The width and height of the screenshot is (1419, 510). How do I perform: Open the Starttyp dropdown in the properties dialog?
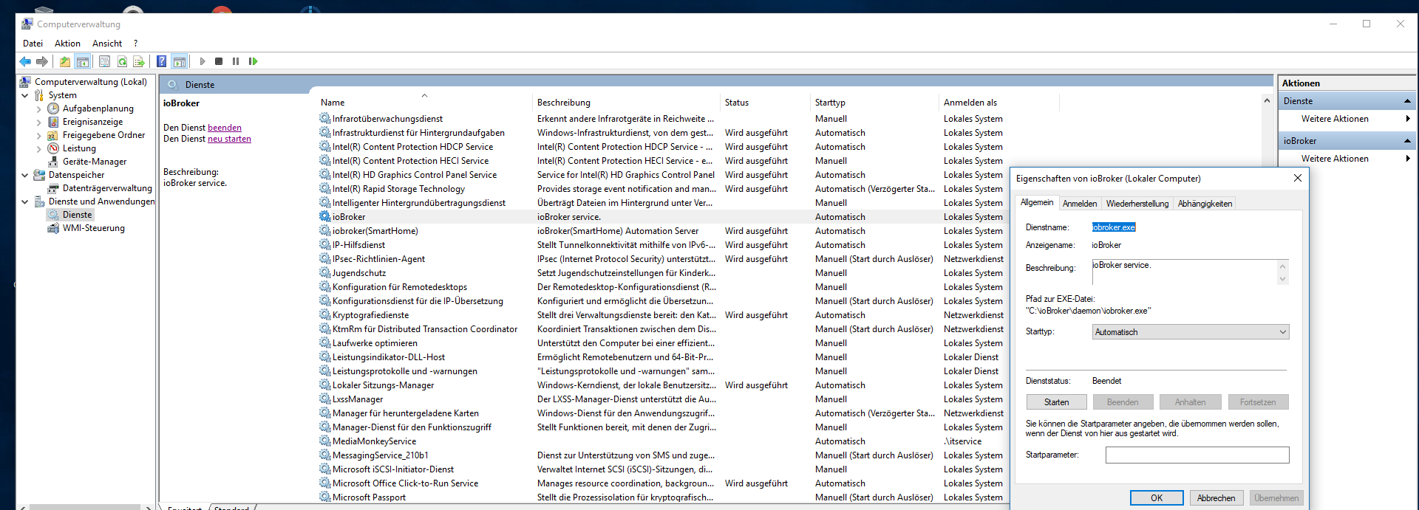click(1282, 332)
